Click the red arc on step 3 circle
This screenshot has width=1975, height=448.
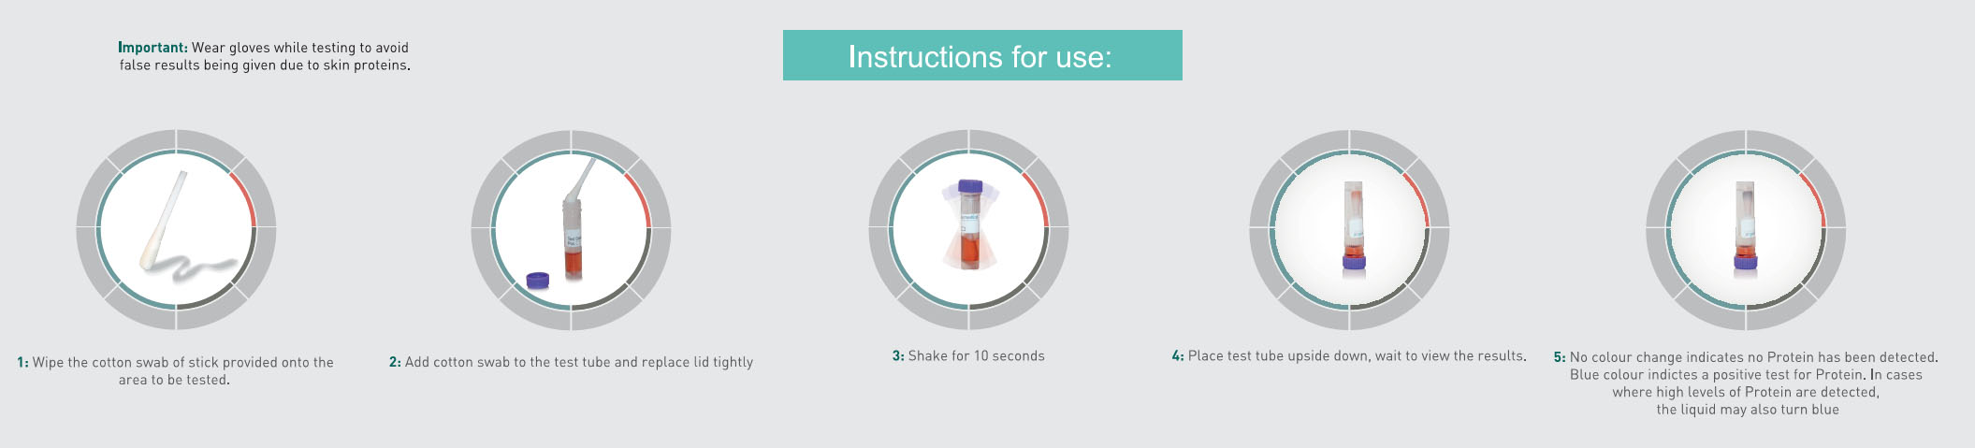tap(1038, 191)
